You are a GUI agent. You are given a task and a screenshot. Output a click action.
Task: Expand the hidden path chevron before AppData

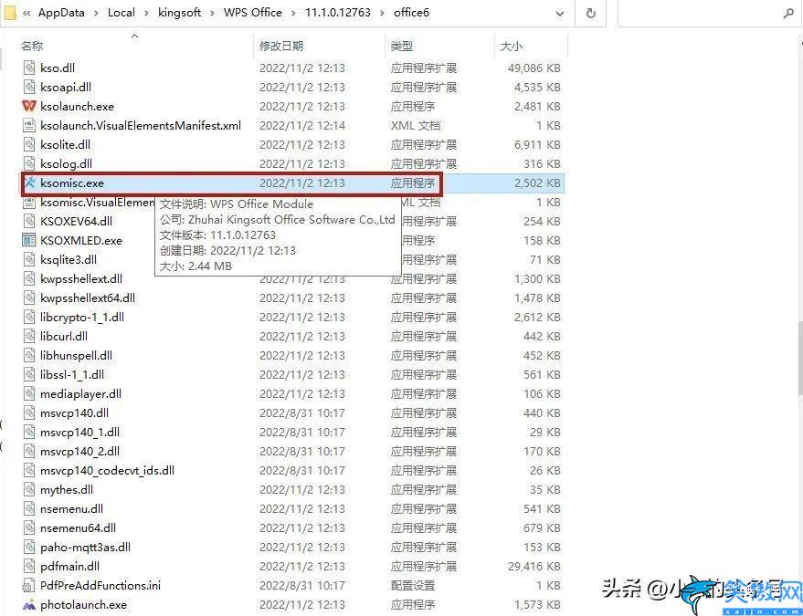26,14
